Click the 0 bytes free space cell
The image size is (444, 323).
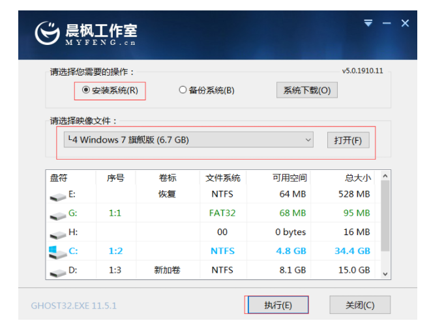pyautogui.click(x=291, y=232)
